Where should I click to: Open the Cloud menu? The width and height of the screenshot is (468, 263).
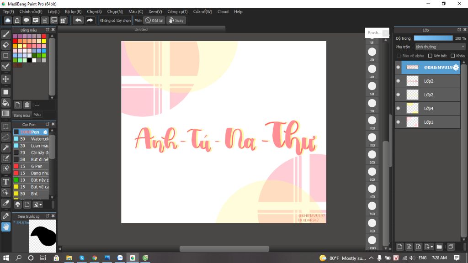point(223,11)
